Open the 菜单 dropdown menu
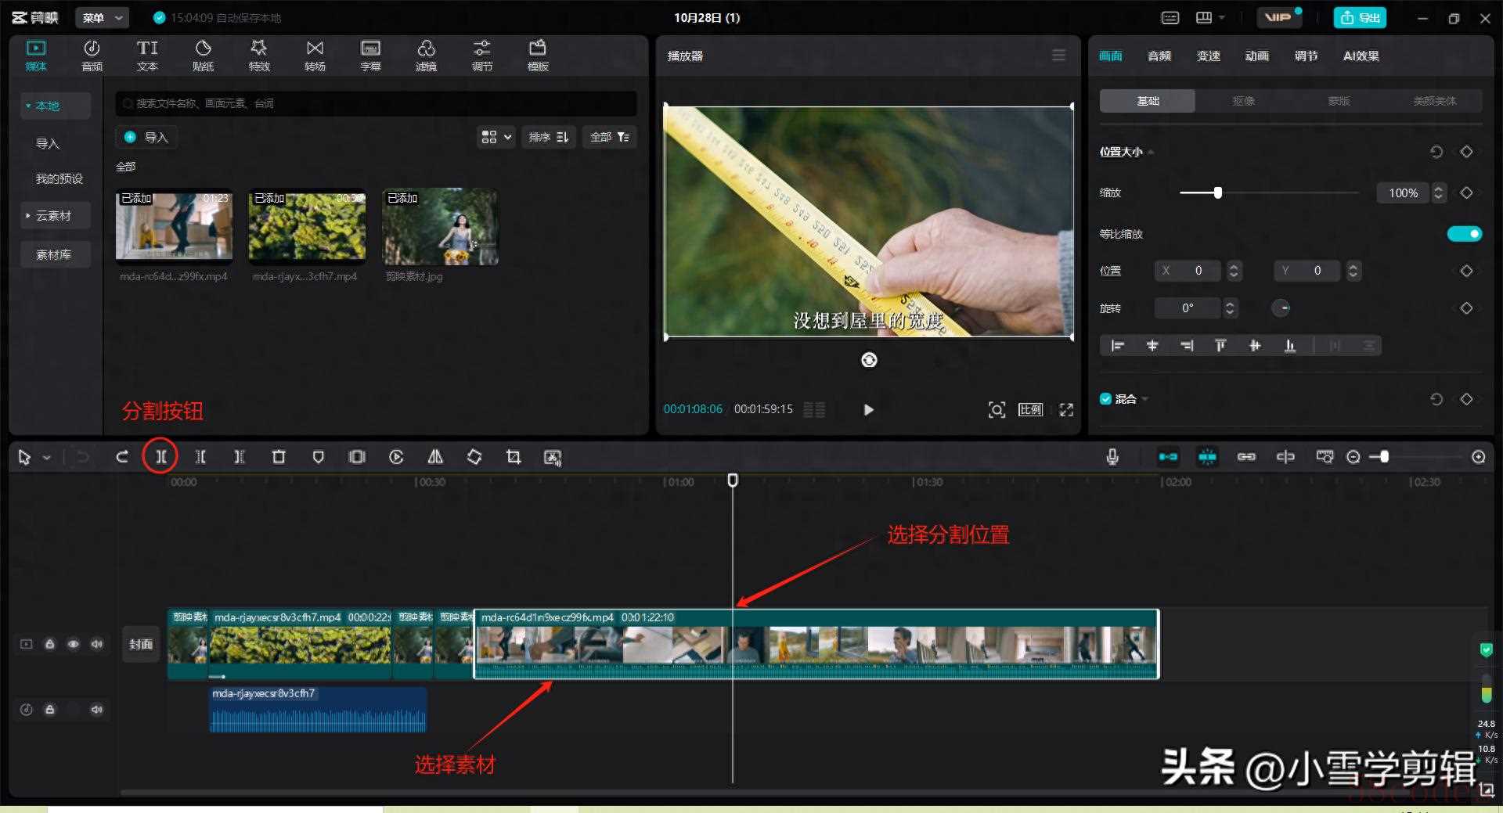 pos(103,17)
